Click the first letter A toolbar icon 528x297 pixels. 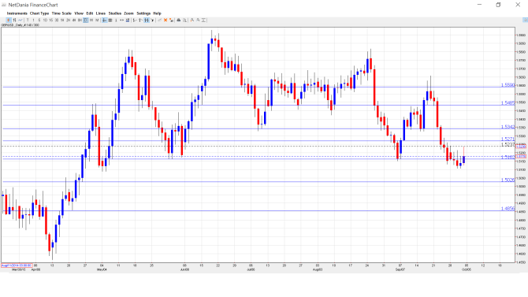click(192, 20)
